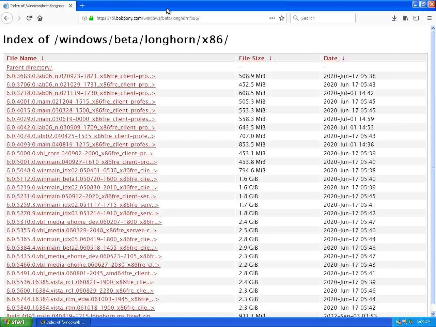Select the 6.0.5355.0.vbl_media.060329-2048 link
The image size is (436, 327).
pos(81,230)
